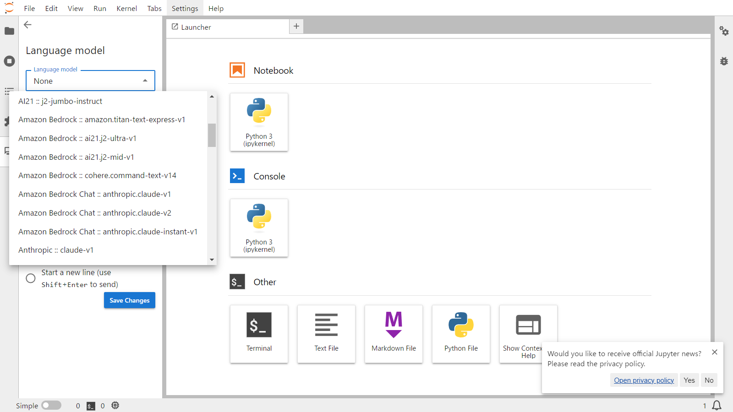
Task: Create a new Markdown File
Action: pyautogui.click(x=394, y=334)
